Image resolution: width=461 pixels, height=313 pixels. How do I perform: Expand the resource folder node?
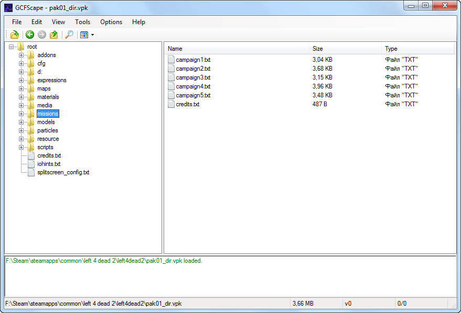(21, 139)
